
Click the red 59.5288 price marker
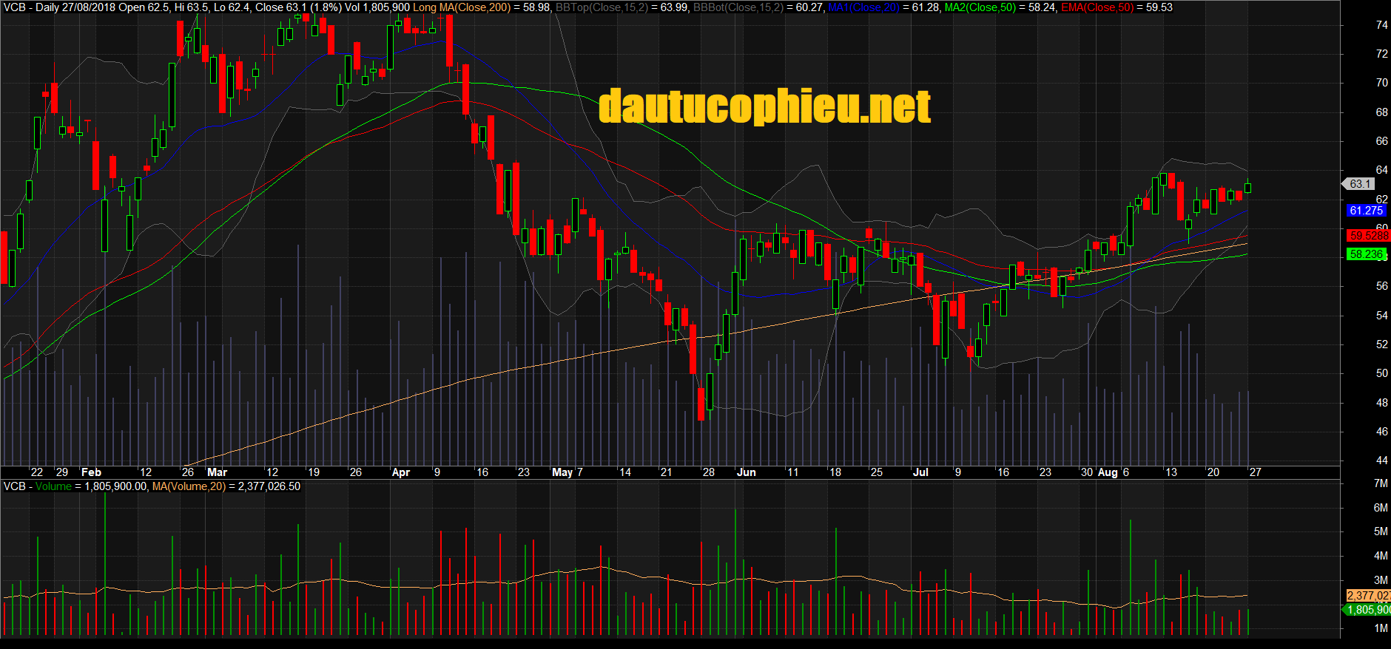[1367, 236]
